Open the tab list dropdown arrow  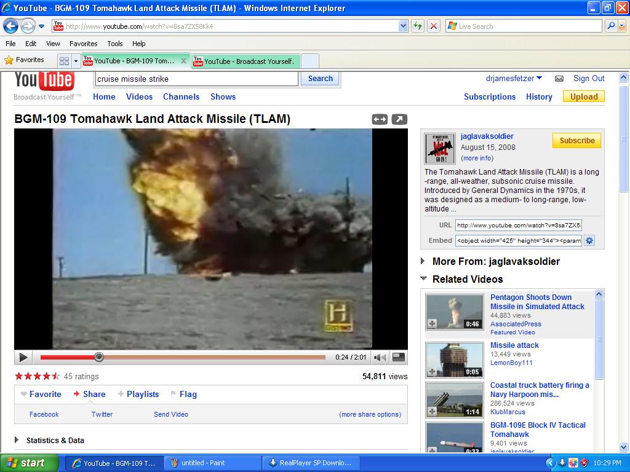coord(76,61)
